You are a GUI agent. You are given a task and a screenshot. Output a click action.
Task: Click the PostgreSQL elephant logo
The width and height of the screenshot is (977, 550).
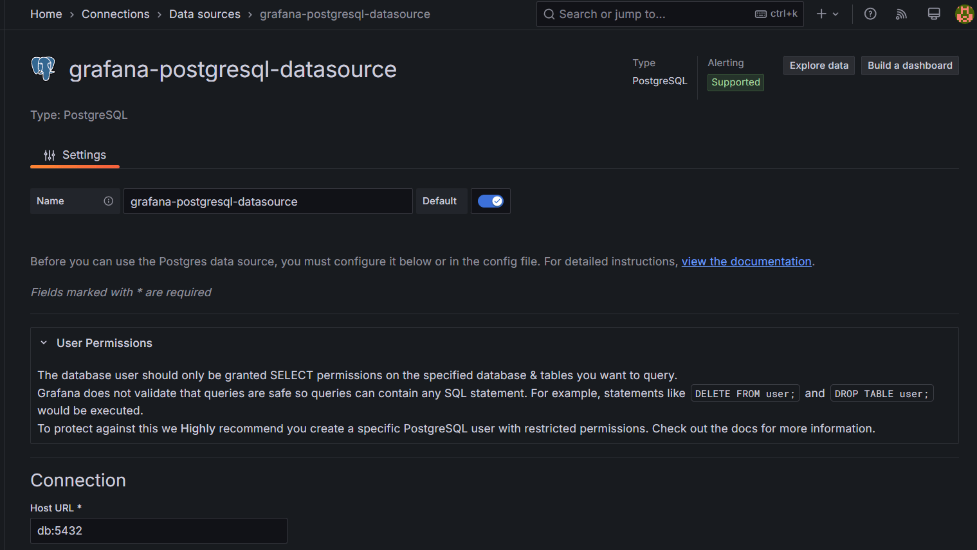tap(43, 68)
